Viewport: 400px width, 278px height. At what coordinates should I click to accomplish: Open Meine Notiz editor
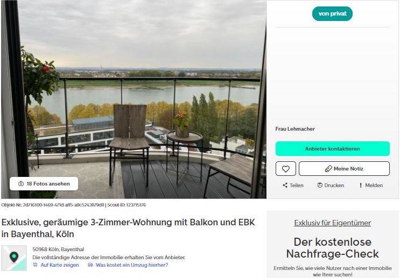coord(344,169)
